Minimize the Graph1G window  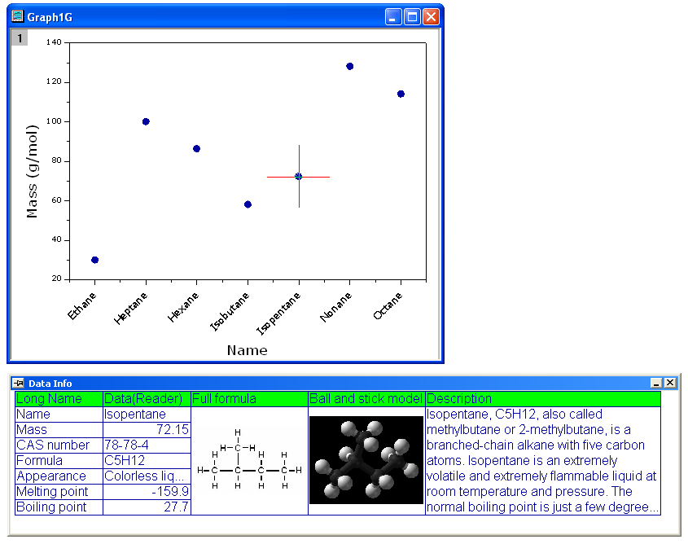pos(393,17)
